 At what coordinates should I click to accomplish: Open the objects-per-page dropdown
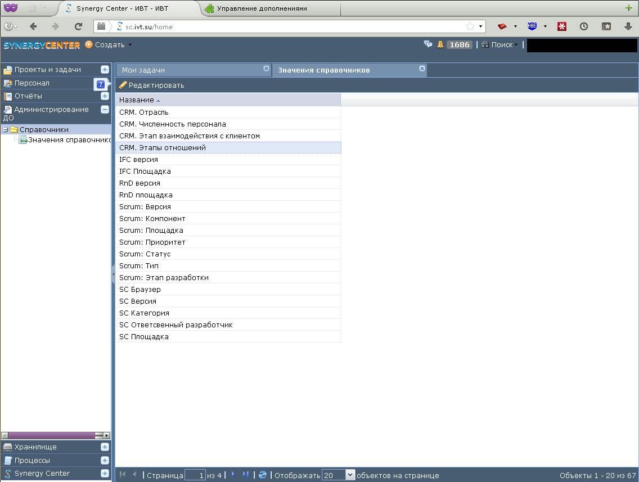tap(350, 475)
